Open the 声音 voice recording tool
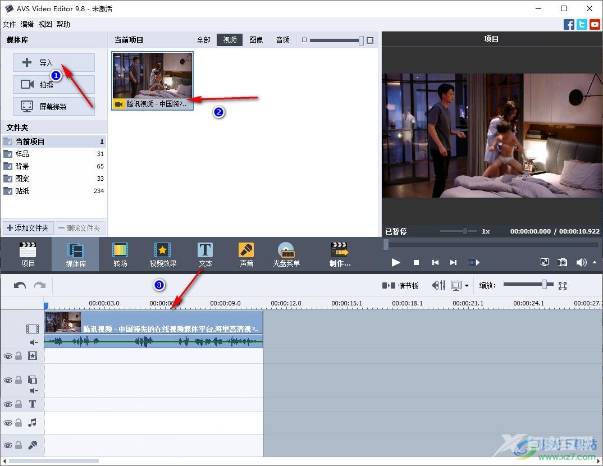The width and height of the screenshot is (603, 466). click(x=246, y=254)
